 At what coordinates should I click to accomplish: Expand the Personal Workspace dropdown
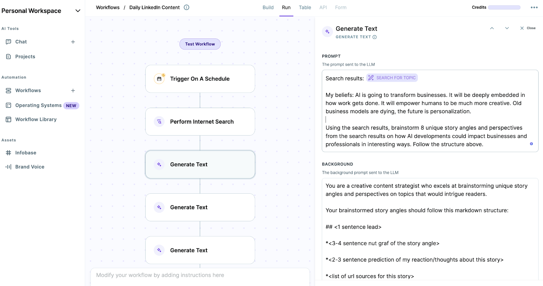[78, 11]
